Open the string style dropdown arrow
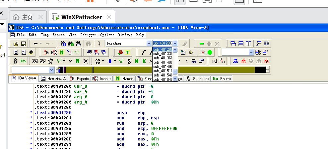 pyautogui.click(x=64, y=61)
